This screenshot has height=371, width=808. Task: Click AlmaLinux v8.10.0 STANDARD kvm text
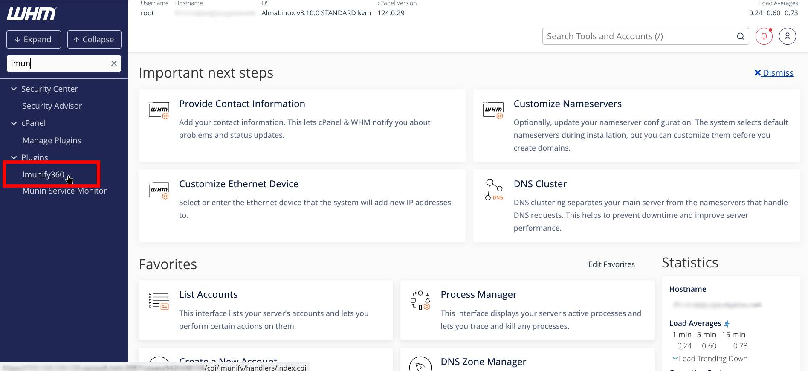point(316,13)
